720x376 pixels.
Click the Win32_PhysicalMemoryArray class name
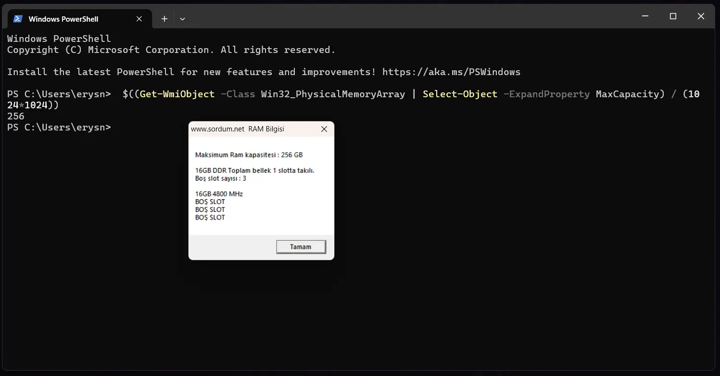(x=333, y=94)
